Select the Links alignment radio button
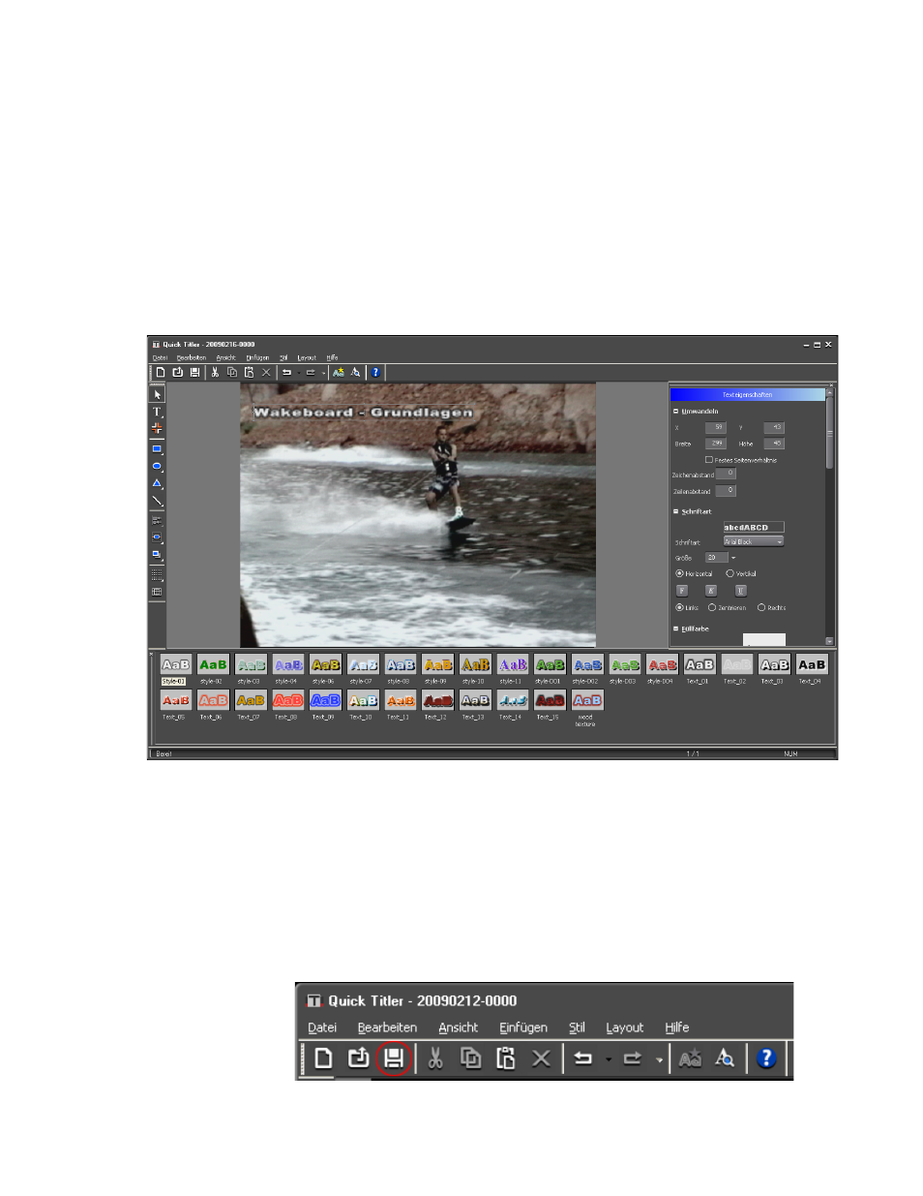Screen dimensions: 923x1196 679,607
